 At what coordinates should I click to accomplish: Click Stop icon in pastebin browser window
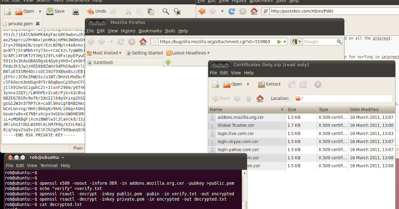pos(243,11)
